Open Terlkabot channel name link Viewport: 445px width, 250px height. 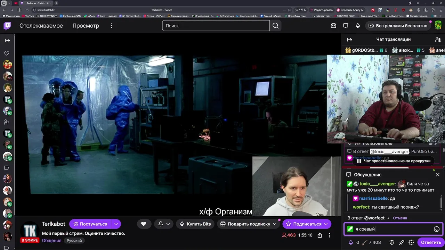(x=54, y=224)
